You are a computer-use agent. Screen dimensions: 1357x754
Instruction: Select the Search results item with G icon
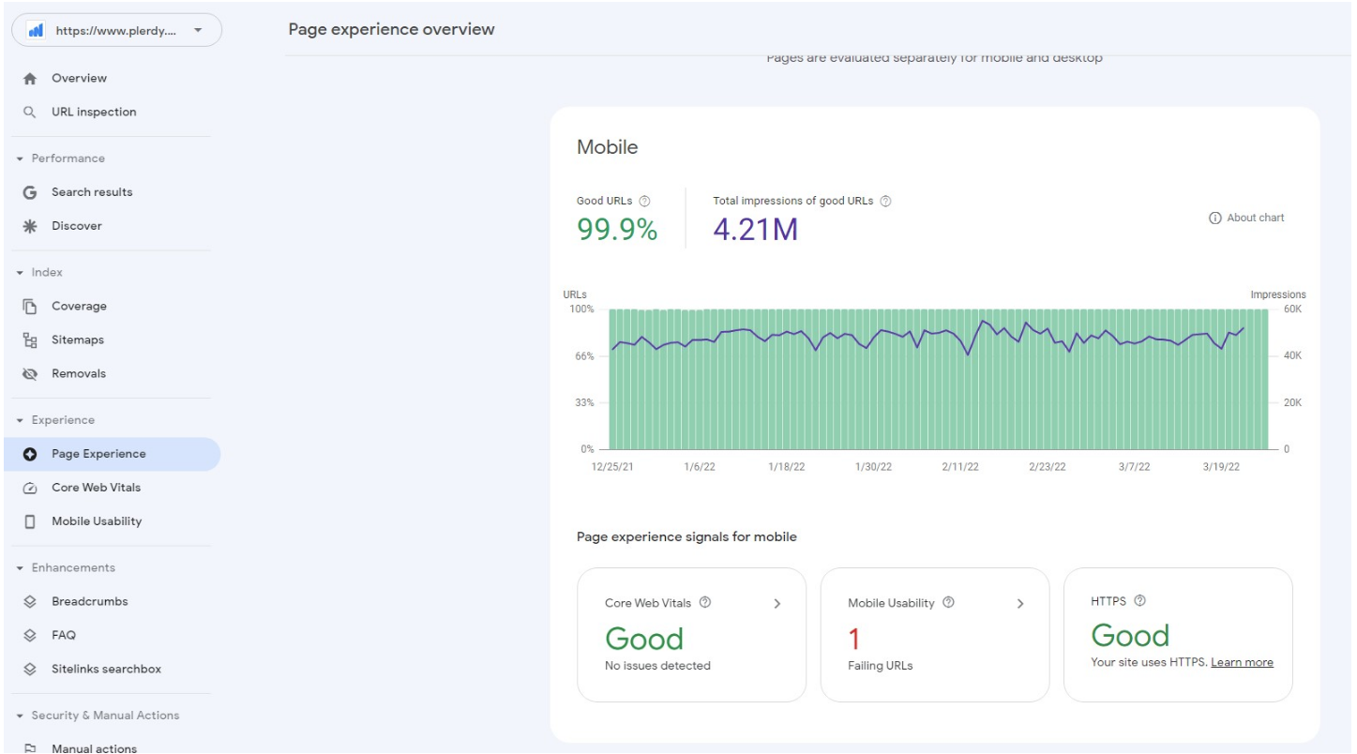tap(30, 192)
